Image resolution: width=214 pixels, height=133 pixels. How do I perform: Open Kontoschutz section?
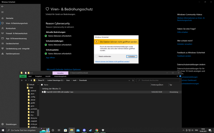pyautogui.click(x=11, y=28)
